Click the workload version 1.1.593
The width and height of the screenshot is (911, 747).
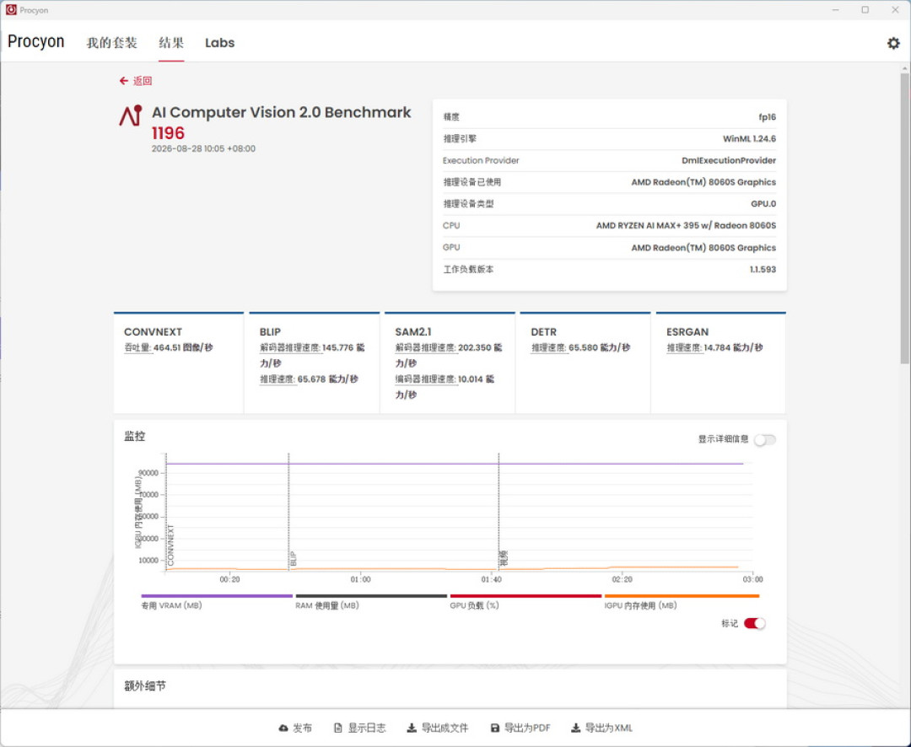click(x=763, y=270)
